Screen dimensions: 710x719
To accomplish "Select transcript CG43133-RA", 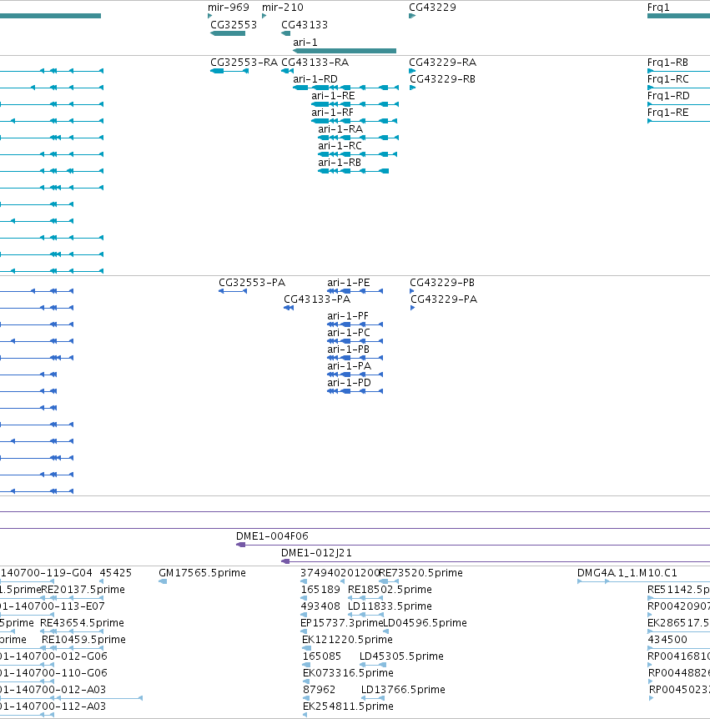I will click(x=287, y=71).
